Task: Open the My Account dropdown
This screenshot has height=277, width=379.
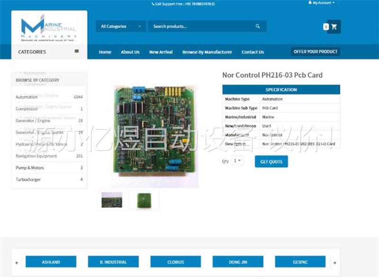Action: point(322,3)
